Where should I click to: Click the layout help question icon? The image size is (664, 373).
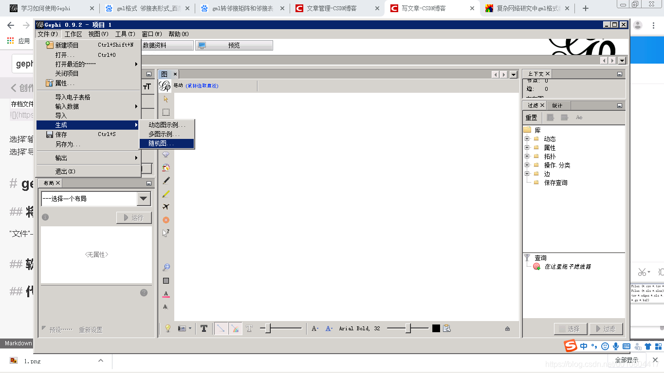[x=144, y=292]
